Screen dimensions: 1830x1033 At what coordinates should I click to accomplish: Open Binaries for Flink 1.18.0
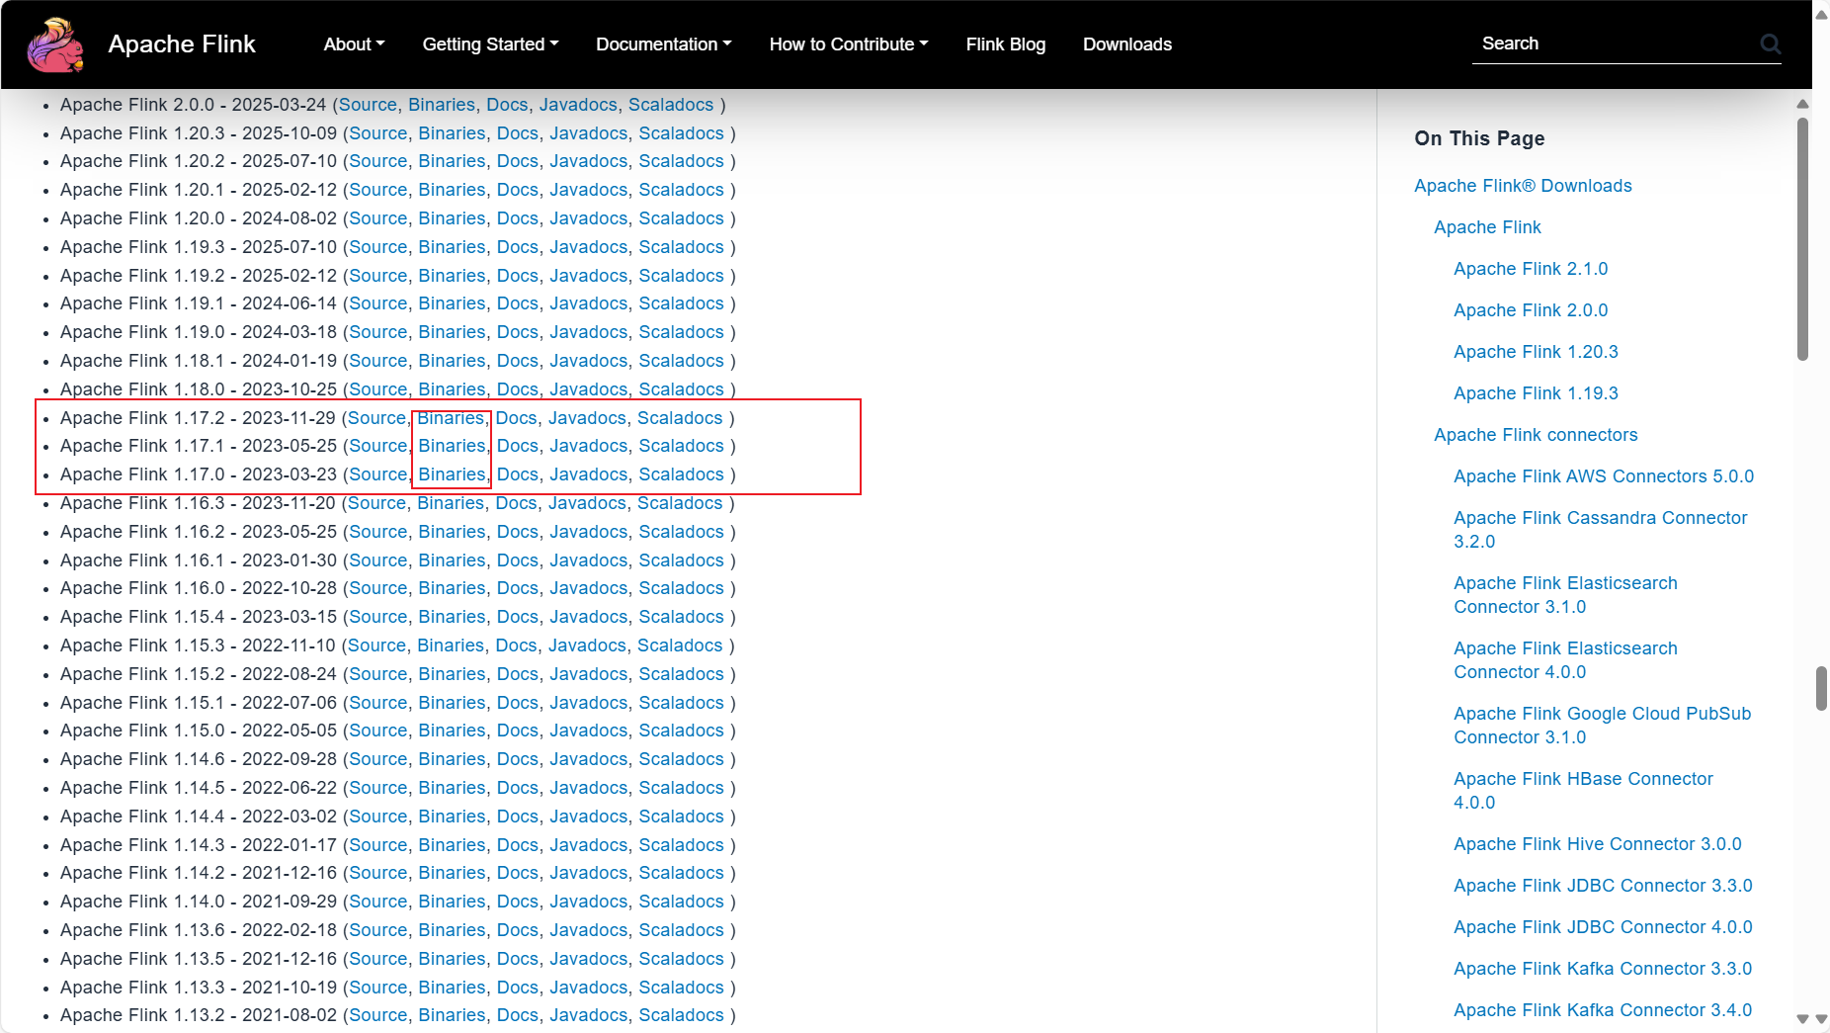tap(452, 389)
